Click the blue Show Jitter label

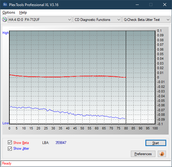coord(21,149)
